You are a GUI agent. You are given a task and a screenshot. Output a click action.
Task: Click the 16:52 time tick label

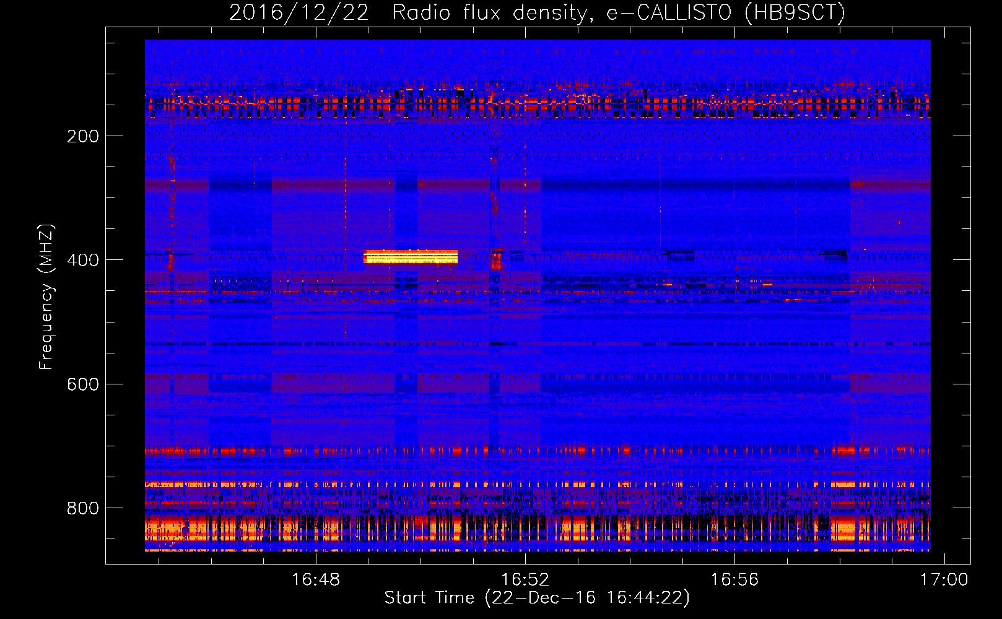[525, 579]
